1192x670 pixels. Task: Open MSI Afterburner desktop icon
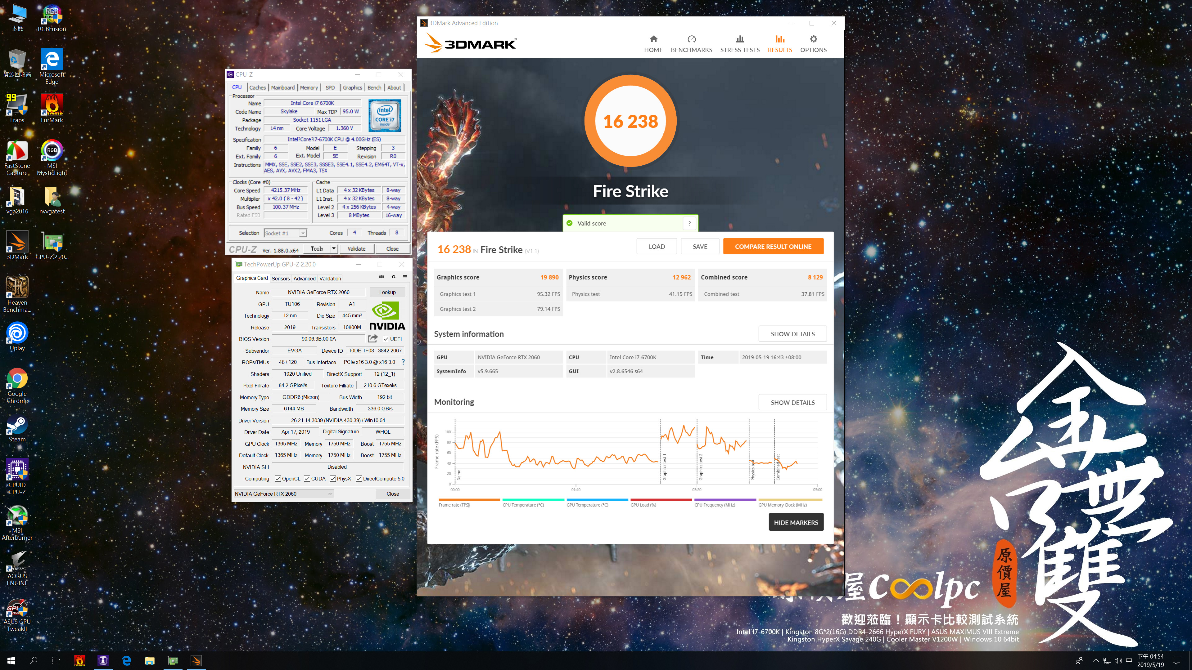[17, 522]
